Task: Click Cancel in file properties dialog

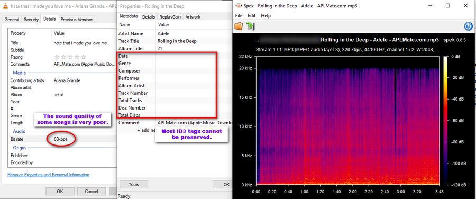Action: pos(91,192)
